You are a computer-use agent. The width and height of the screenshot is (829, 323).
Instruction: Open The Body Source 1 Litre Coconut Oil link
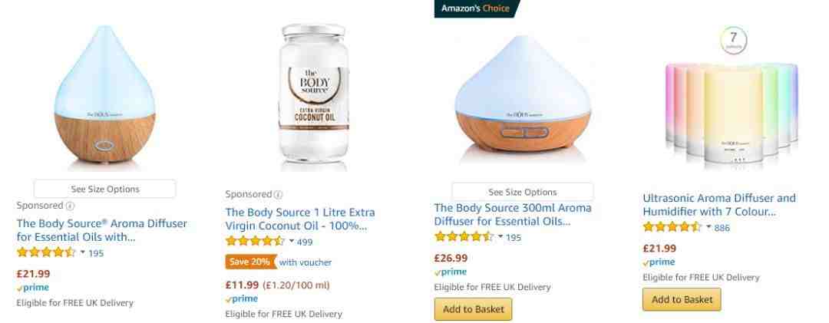tap(300, 219)
